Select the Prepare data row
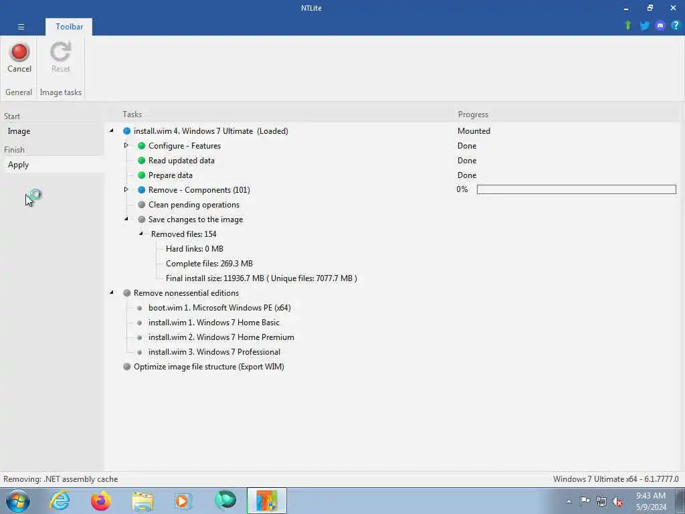The image size is (685, 514). point(171,175)
